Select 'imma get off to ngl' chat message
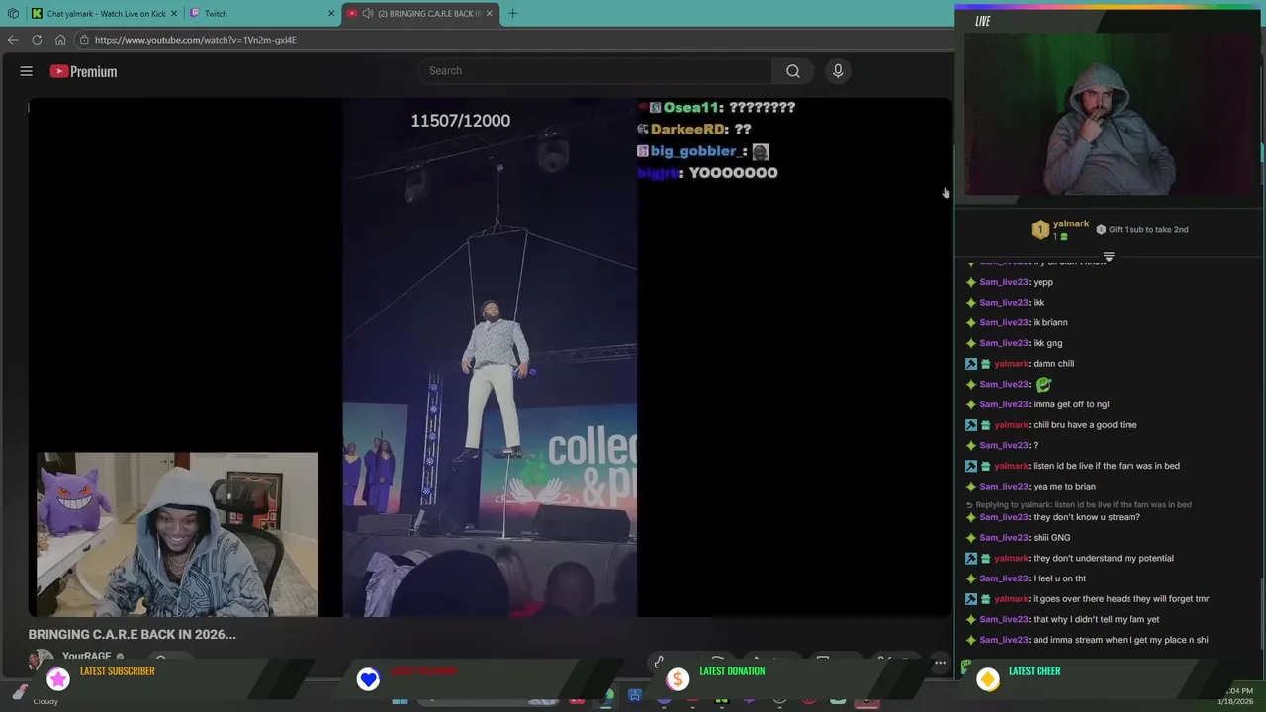This screenshot has height=712, width=1266. pyautogui.click(x=1070, y=404)
